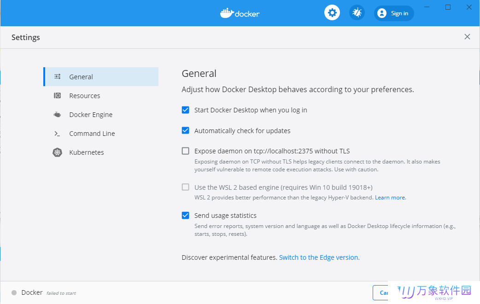
Task: Click the Resources disk icon
Action: coord(57,95)
